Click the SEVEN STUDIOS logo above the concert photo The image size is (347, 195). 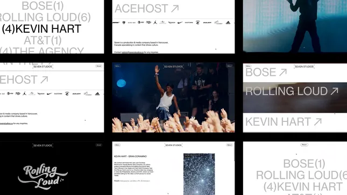(x=173, y=67)
